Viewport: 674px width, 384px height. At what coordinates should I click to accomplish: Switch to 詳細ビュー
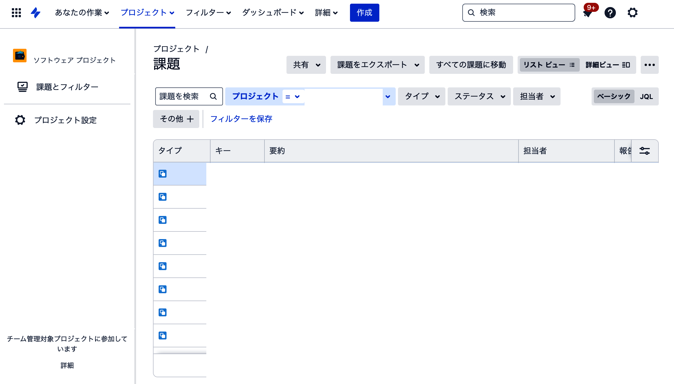(x=608, y=65)
